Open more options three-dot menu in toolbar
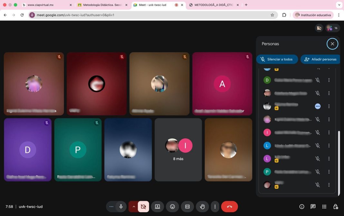The width and height of the screenshot is (344, 216). click(x=215, y=207)
